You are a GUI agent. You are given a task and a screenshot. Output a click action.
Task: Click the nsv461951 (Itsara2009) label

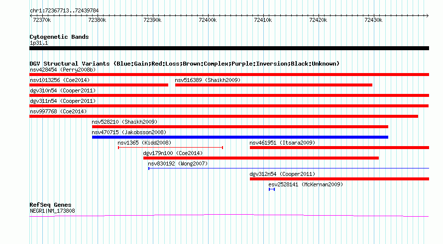click(x=282, y=143)
